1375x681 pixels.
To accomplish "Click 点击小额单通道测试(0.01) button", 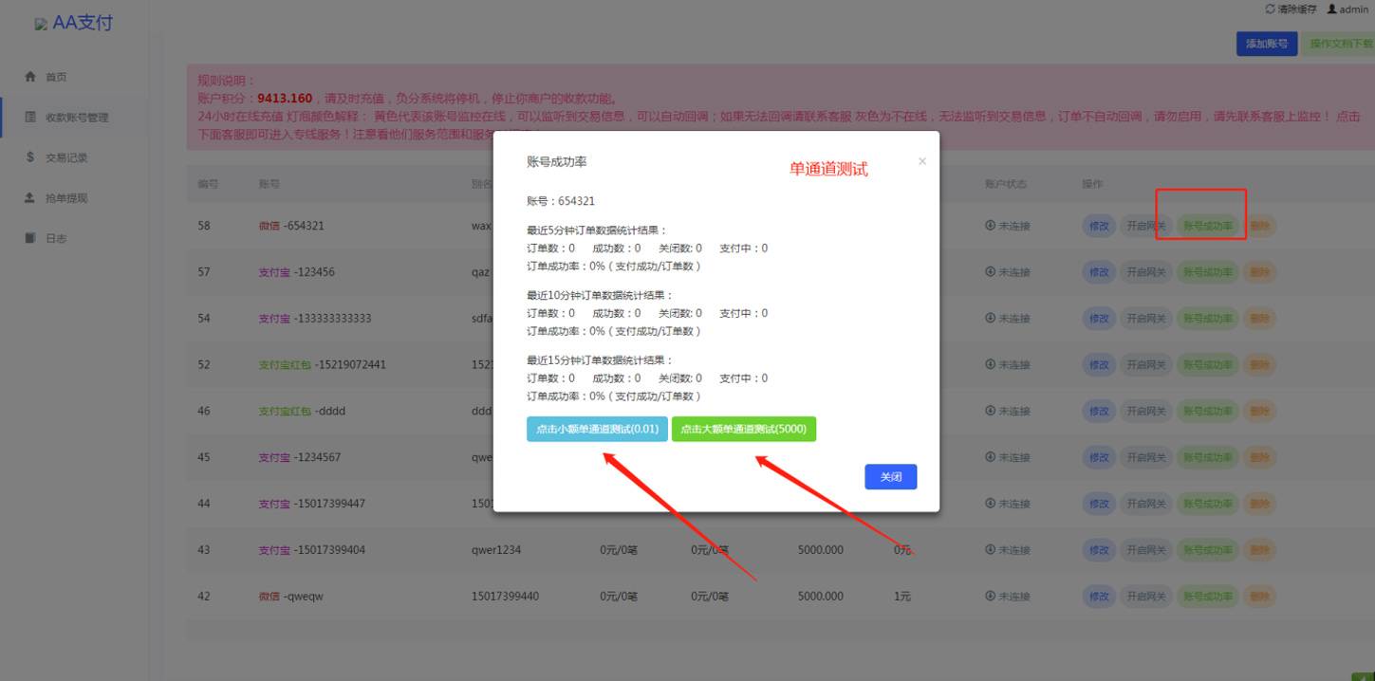I will tap(595, 429).
